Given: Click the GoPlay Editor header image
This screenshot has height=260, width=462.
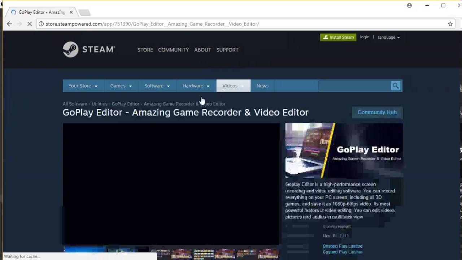Looking at the screenshot, I should [x=344, y=150].
